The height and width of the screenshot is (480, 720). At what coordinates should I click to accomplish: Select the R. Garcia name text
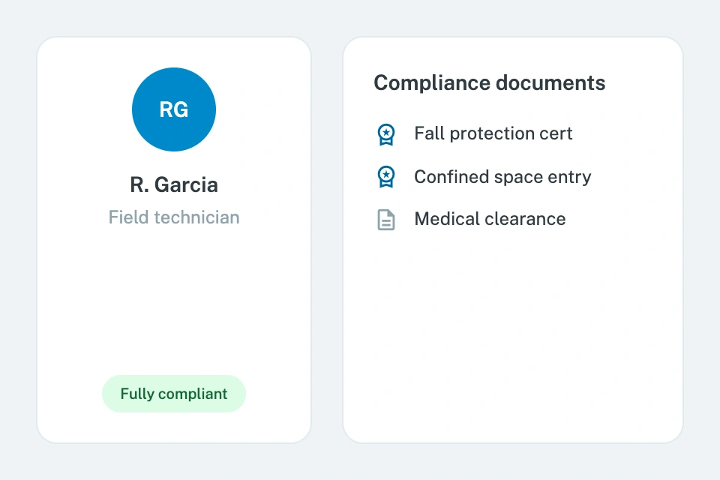pyautogui.click(x=174, y=184)
